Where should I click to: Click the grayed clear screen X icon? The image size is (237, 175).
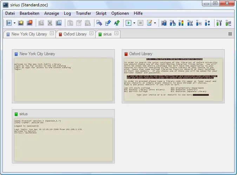pyautogui.click(x=50, y=23)
